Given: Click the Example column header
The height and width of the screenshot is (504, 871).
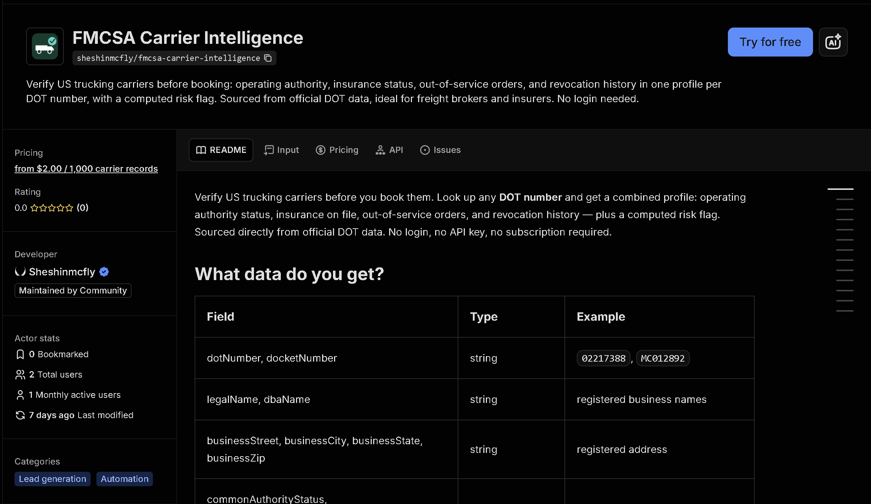Looking at the screenshot, I should tap(659, 317).
